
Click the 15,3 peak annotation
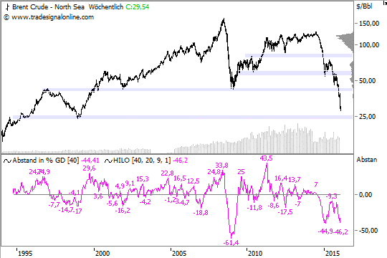point(143,179)
